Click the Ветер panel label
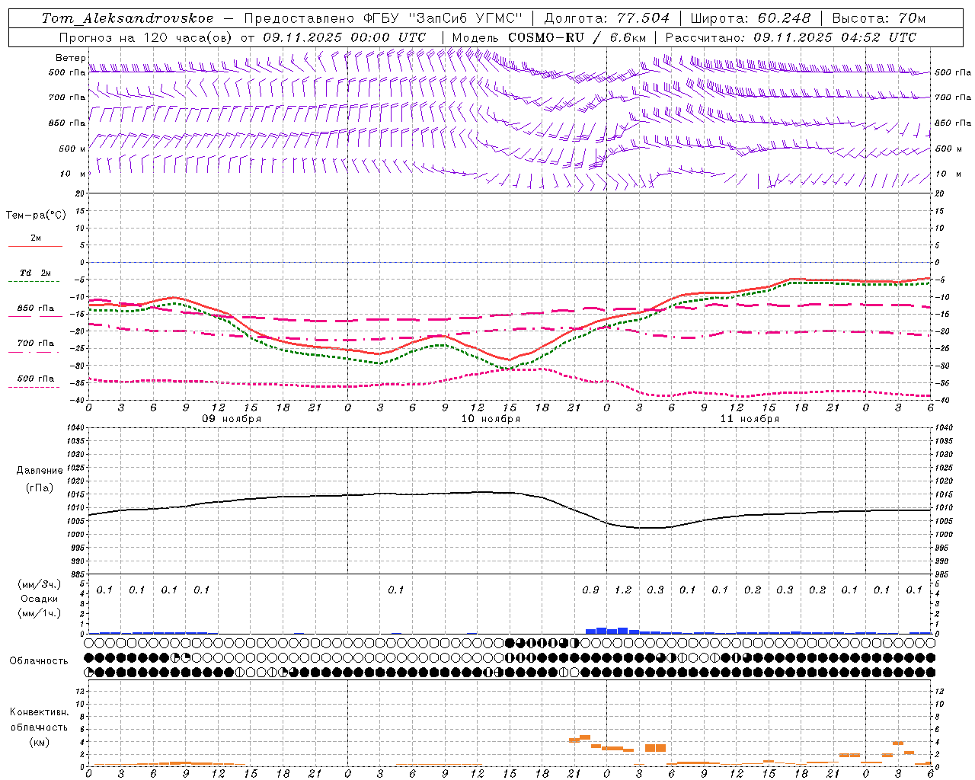The height and width of the screenshot is (780, 975). [x=71, y=58]
